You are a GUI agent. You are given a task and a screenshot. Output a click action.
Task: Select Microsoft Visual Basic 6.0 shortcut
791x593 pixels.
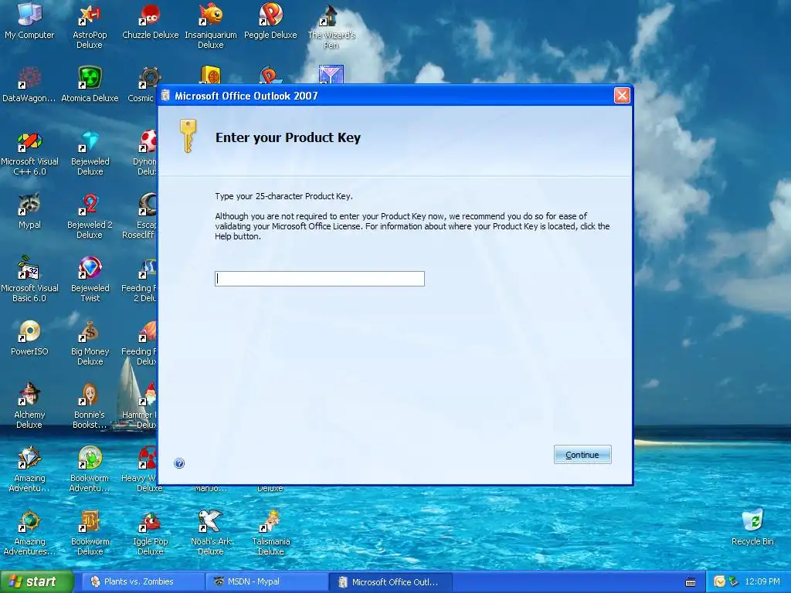[29, 280]
